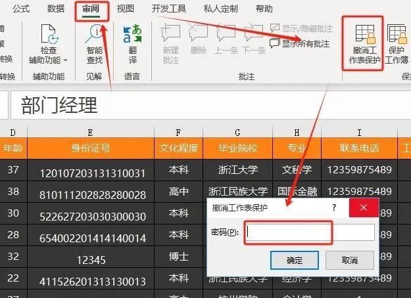This screenshot has height=298, width=411.
Task: Click the 文化程度 header cell
Action: pyautogui.click(x=178, y=148)
